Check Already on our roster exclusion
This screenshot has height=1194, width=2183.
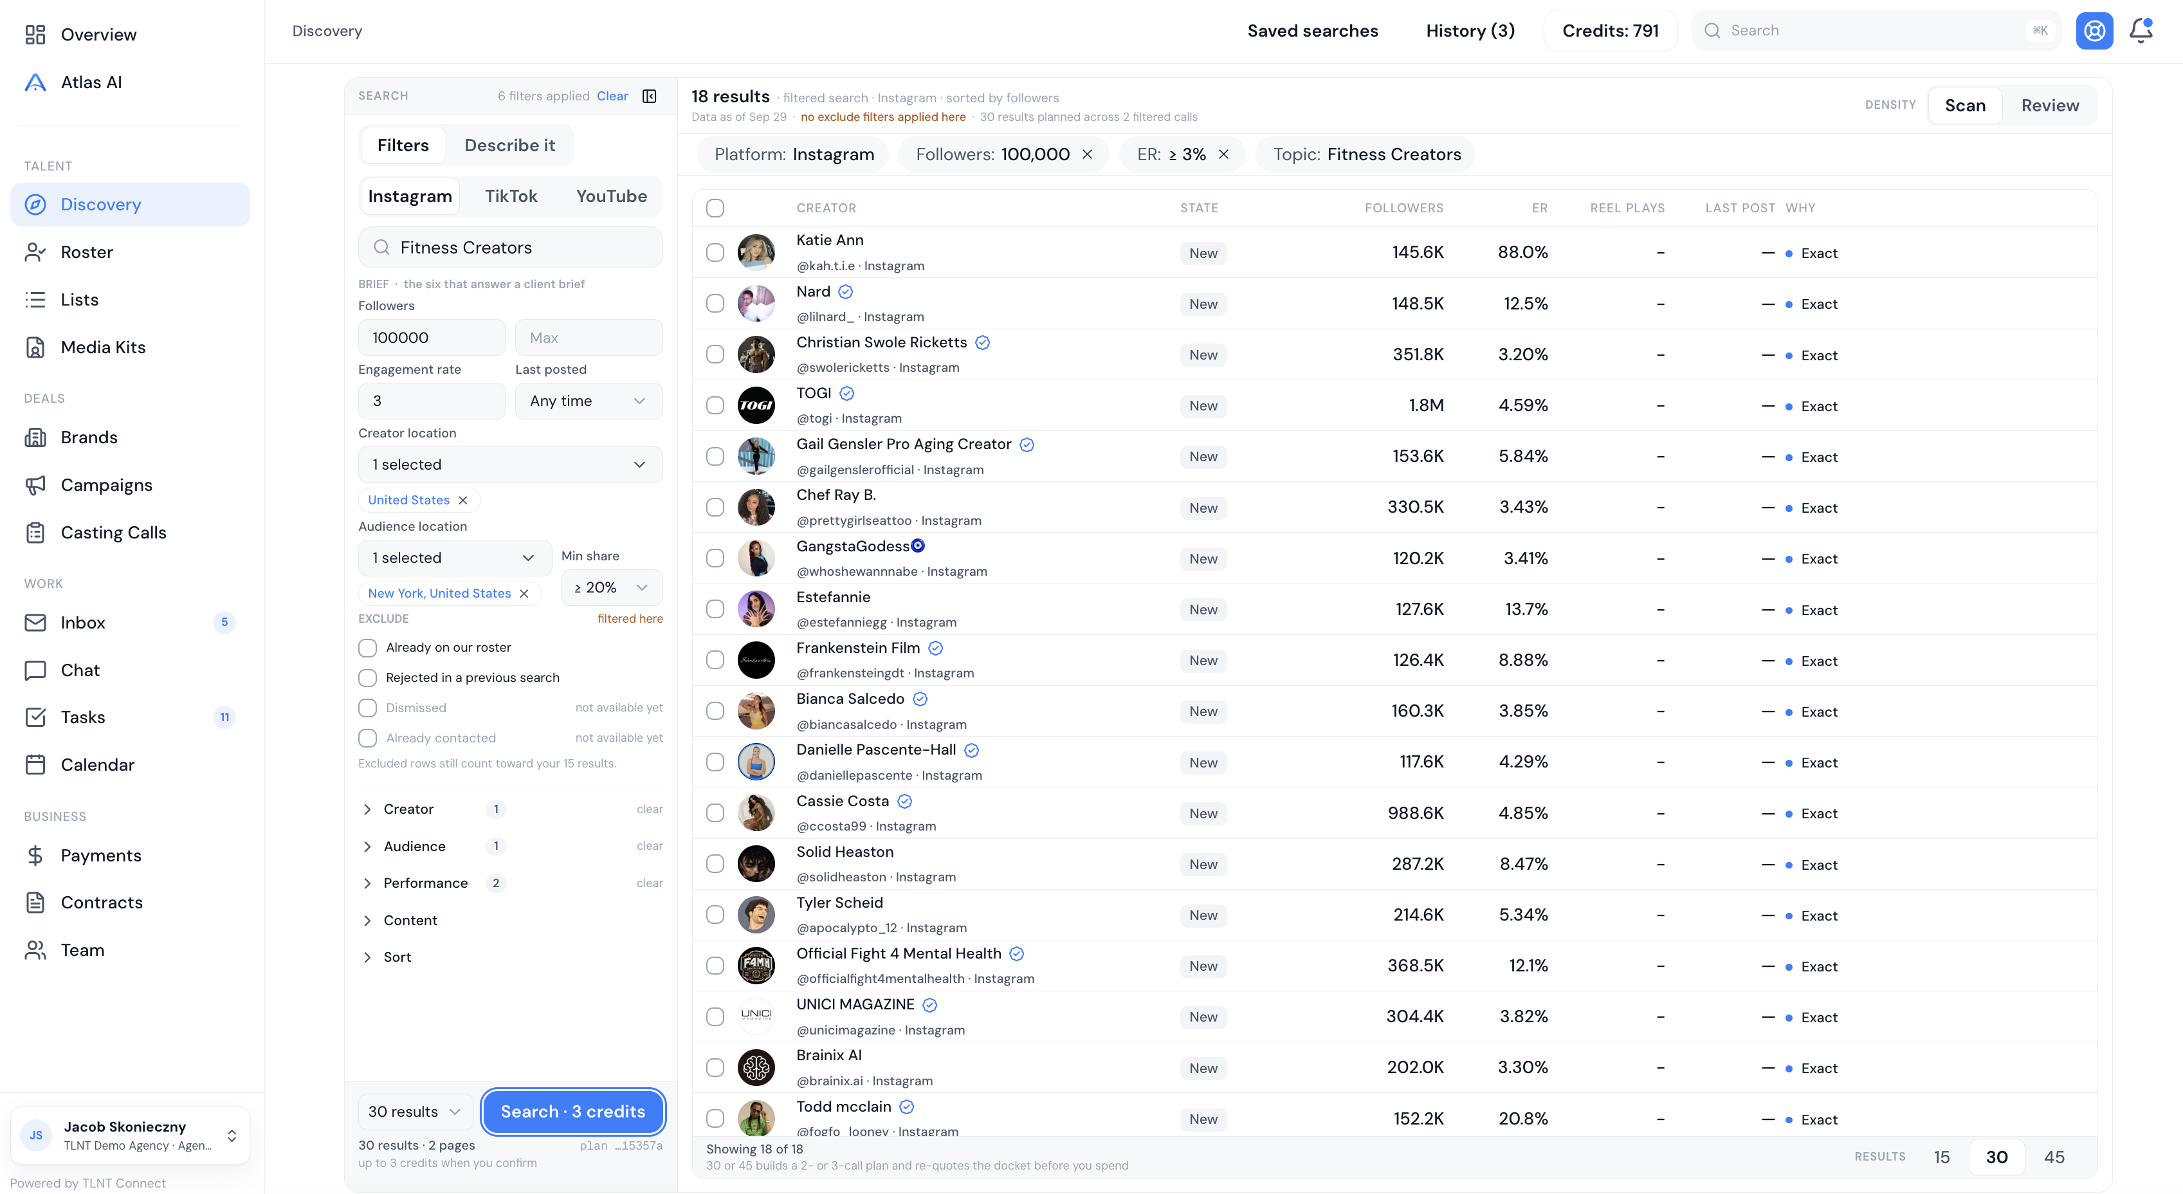coord(367,647)
